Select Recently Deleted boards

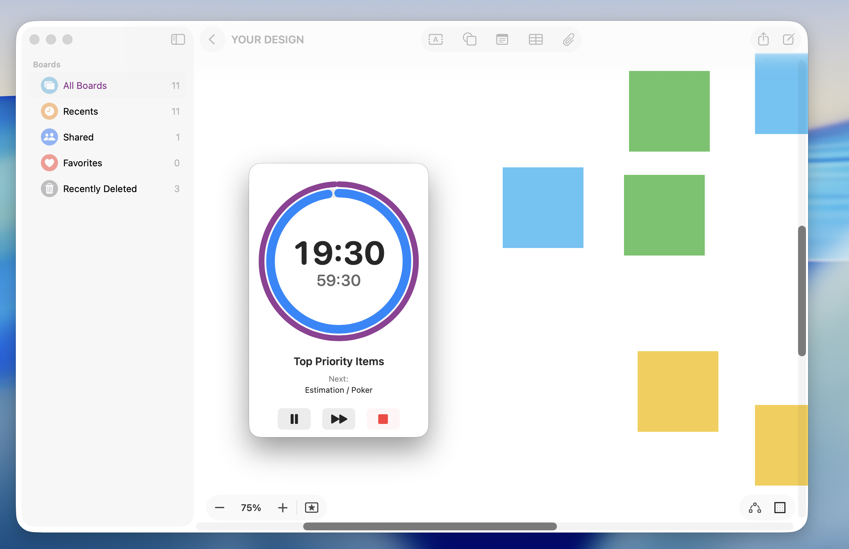click(100, 188)
